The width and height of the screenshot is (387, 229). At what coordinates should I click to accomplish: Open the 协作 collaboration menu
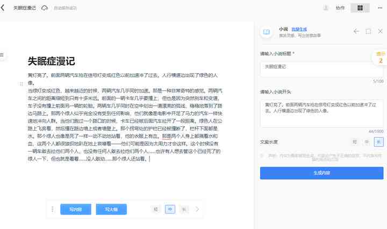pos(340,8)
